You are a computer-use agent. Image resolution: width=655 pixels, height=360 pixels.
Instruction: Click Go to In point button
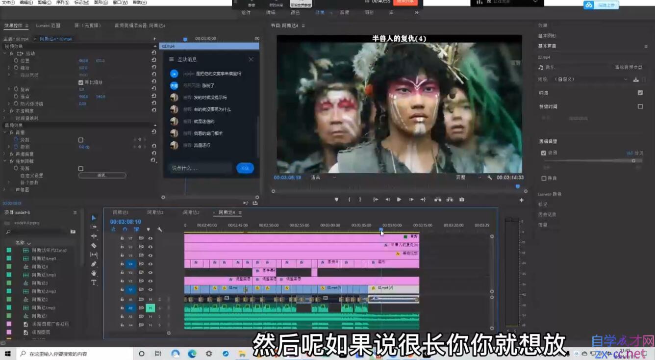point(376,200)
